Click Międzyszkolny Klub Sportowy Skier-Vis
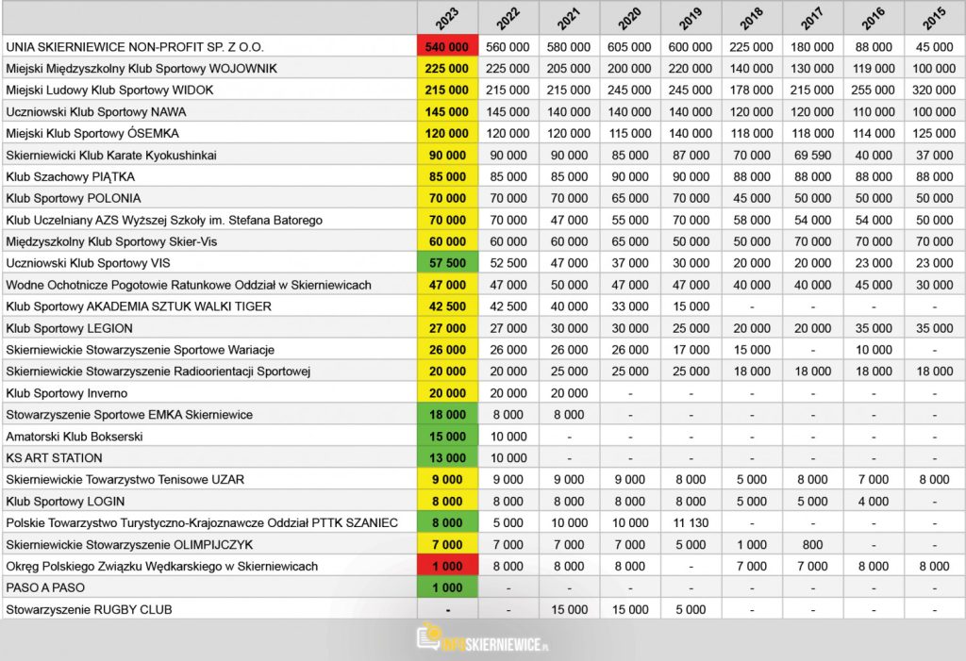966x661 pixels. coord(111,241)
